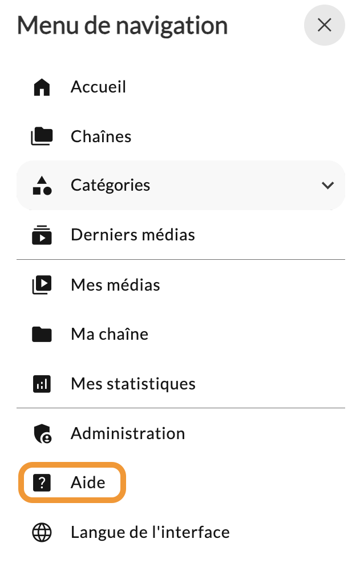Click the shapes icon next to Catégories
The image size is (352, 575).
42,186
